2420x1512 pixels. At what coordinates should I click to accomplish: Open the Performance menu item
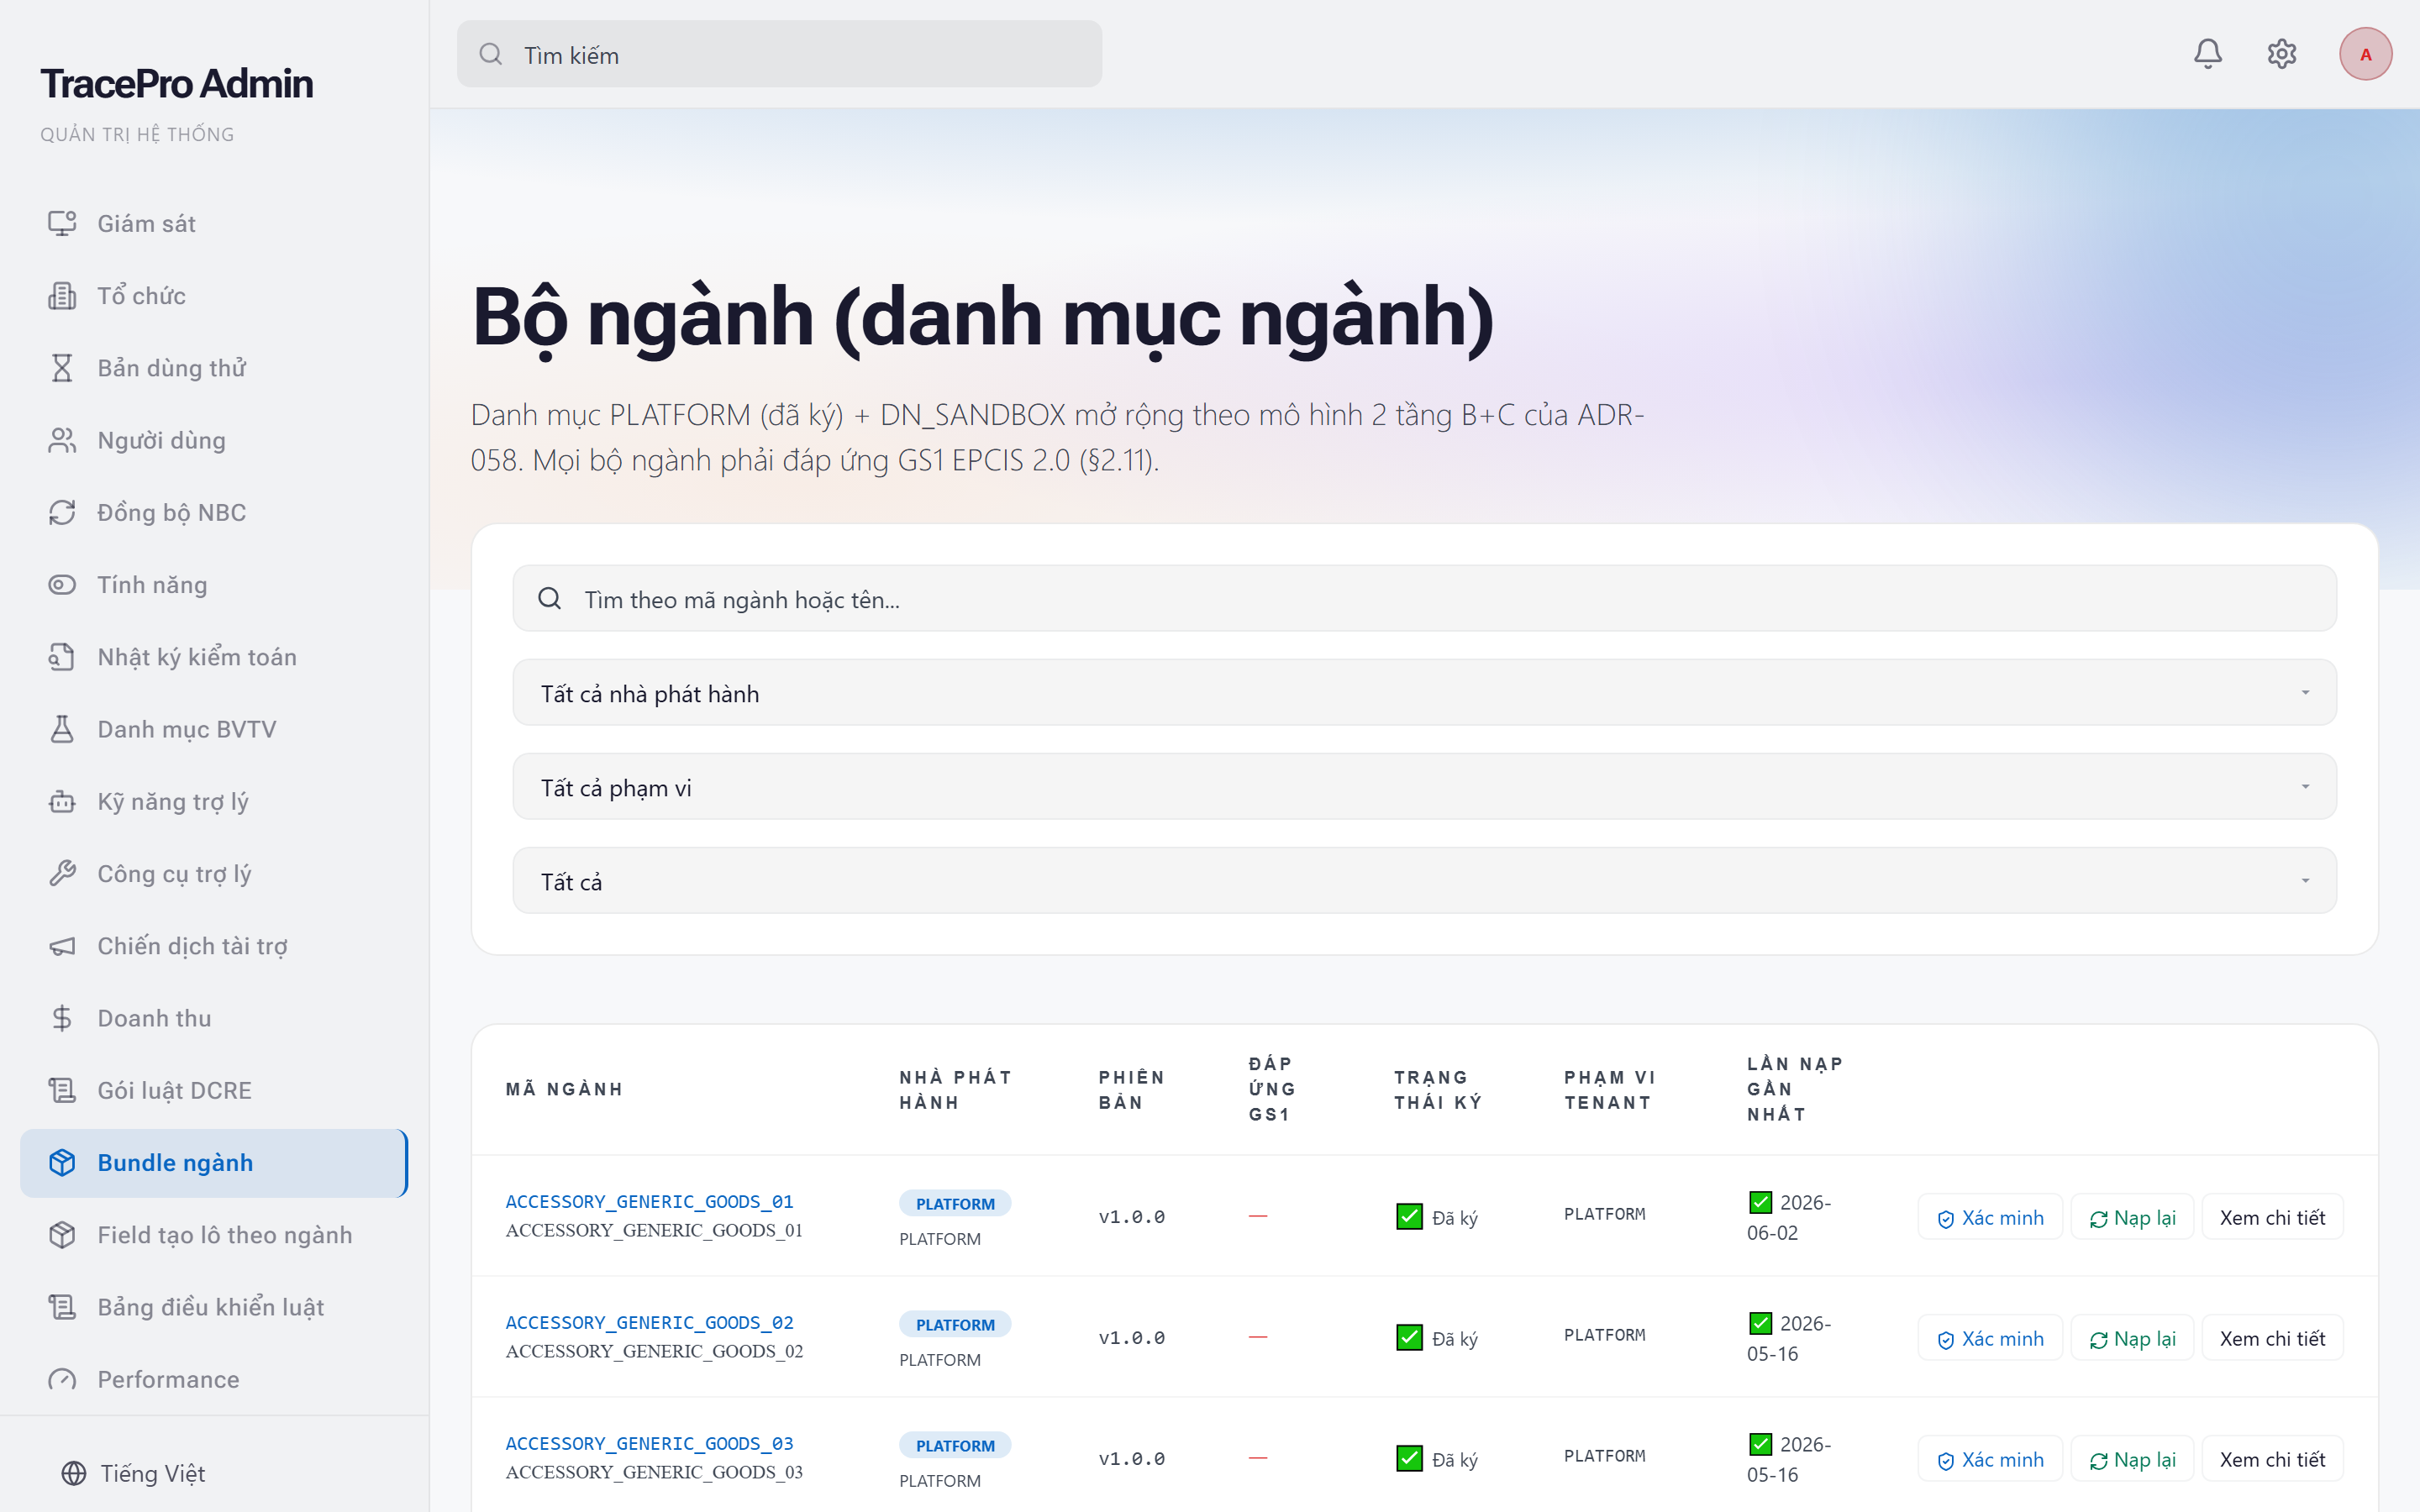click(x=214, y=1379)
